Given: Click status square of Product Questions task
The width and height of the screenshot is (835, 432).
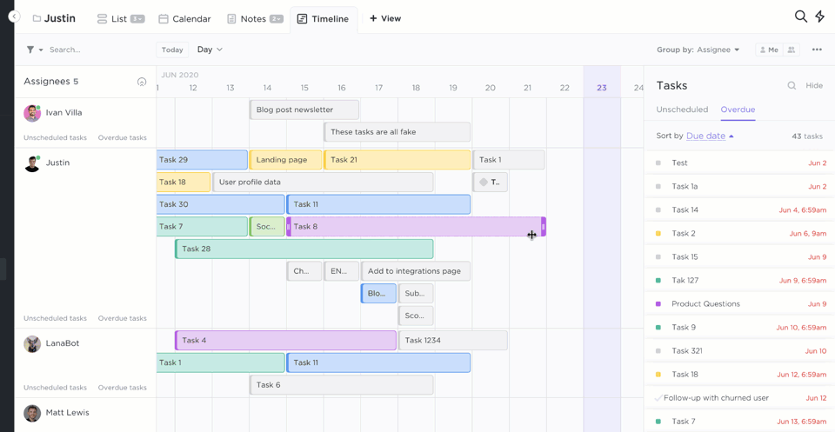Looking at the screenshot, I should 658,304.
